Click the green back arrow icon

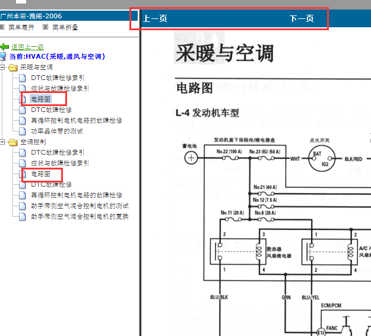5,47
